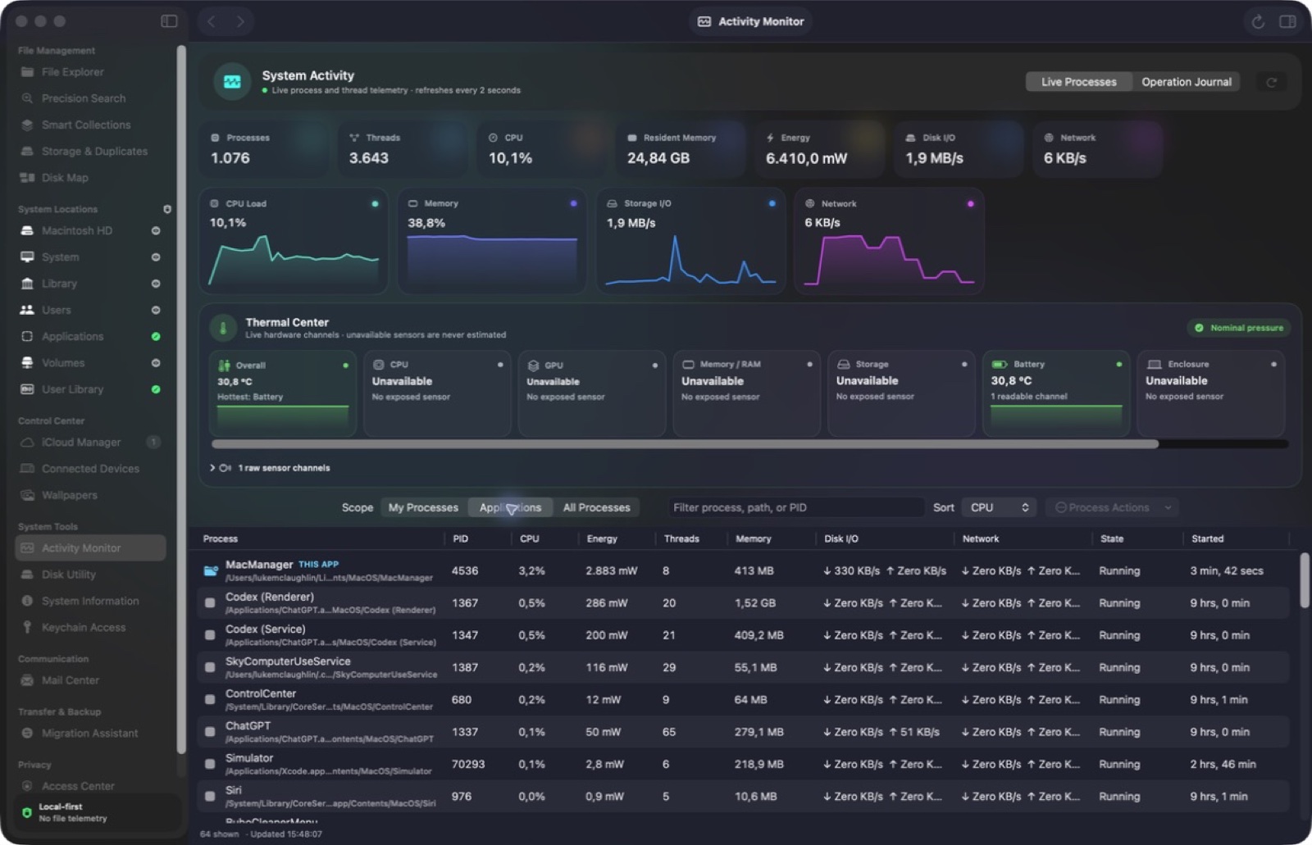Viewport: 1312px width, 845px height.
Task: Click the back navigation arrow
Action: 212,21
